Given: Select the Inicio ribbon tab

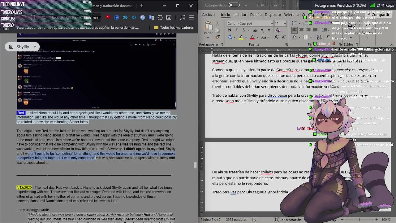Looking at the screenshot, I should [225, 15].
